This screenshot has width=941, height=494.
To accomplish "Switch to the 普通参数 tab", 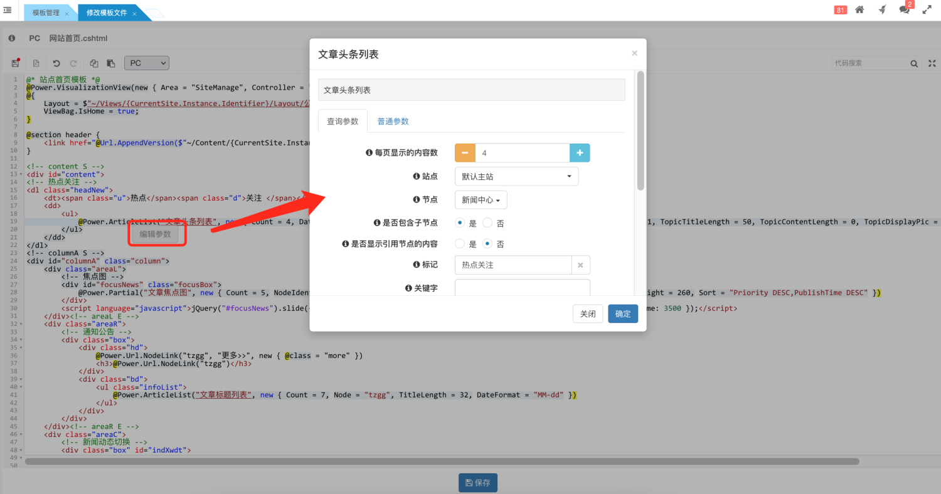I will click(x=393, y=122).
